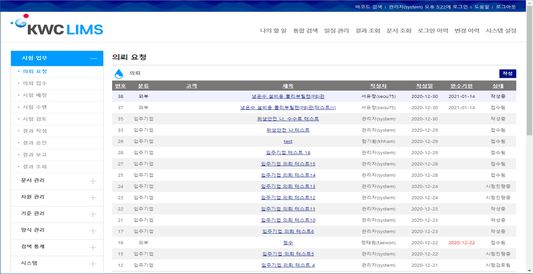Select 결과 승인 in the sidebar
The width and height of the screenshot is (533, 274).
click(35, 143)
